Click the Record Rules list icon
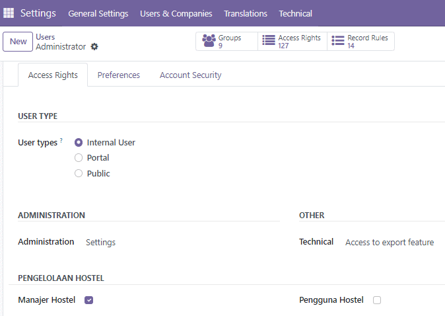Viewport: 445px width, 316px height. pyautogui.click(x=338, y=40)
